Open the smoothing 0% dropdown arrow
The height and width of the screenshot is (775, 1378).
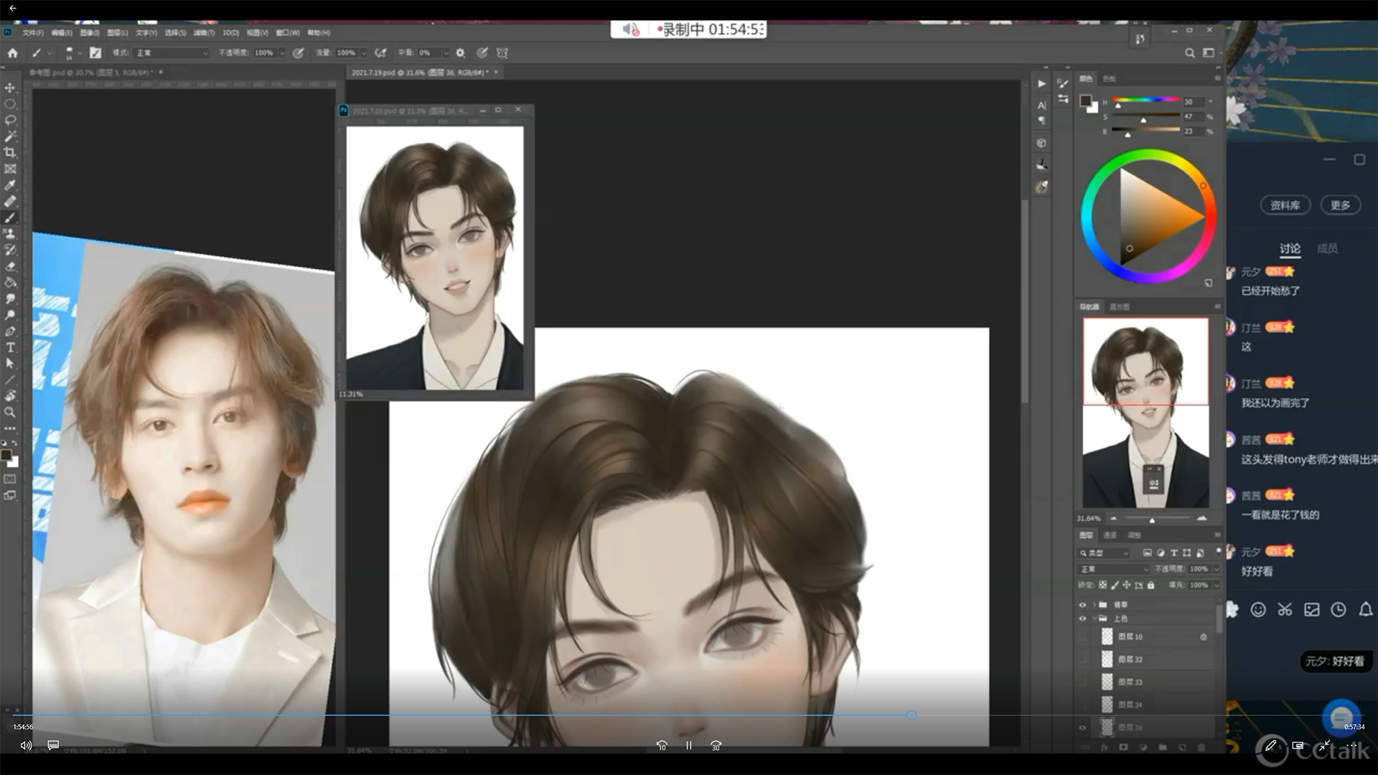coord(446,53)
